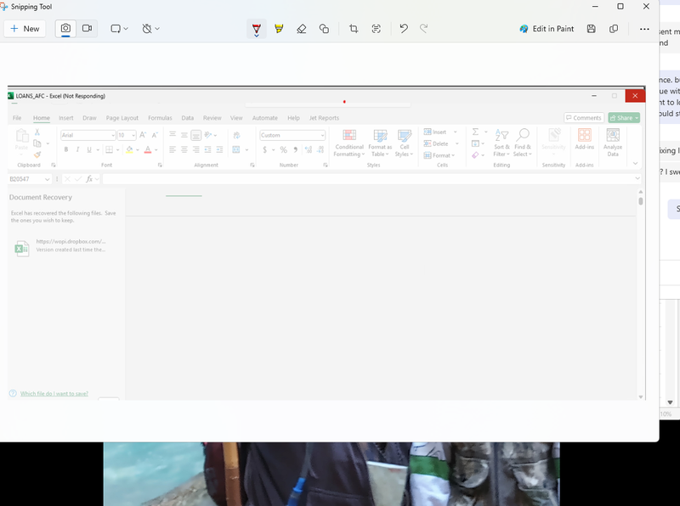The image size is (680, 506).
Task: Click the 'Which file do I want to save?' link
Action: (54, 394)
